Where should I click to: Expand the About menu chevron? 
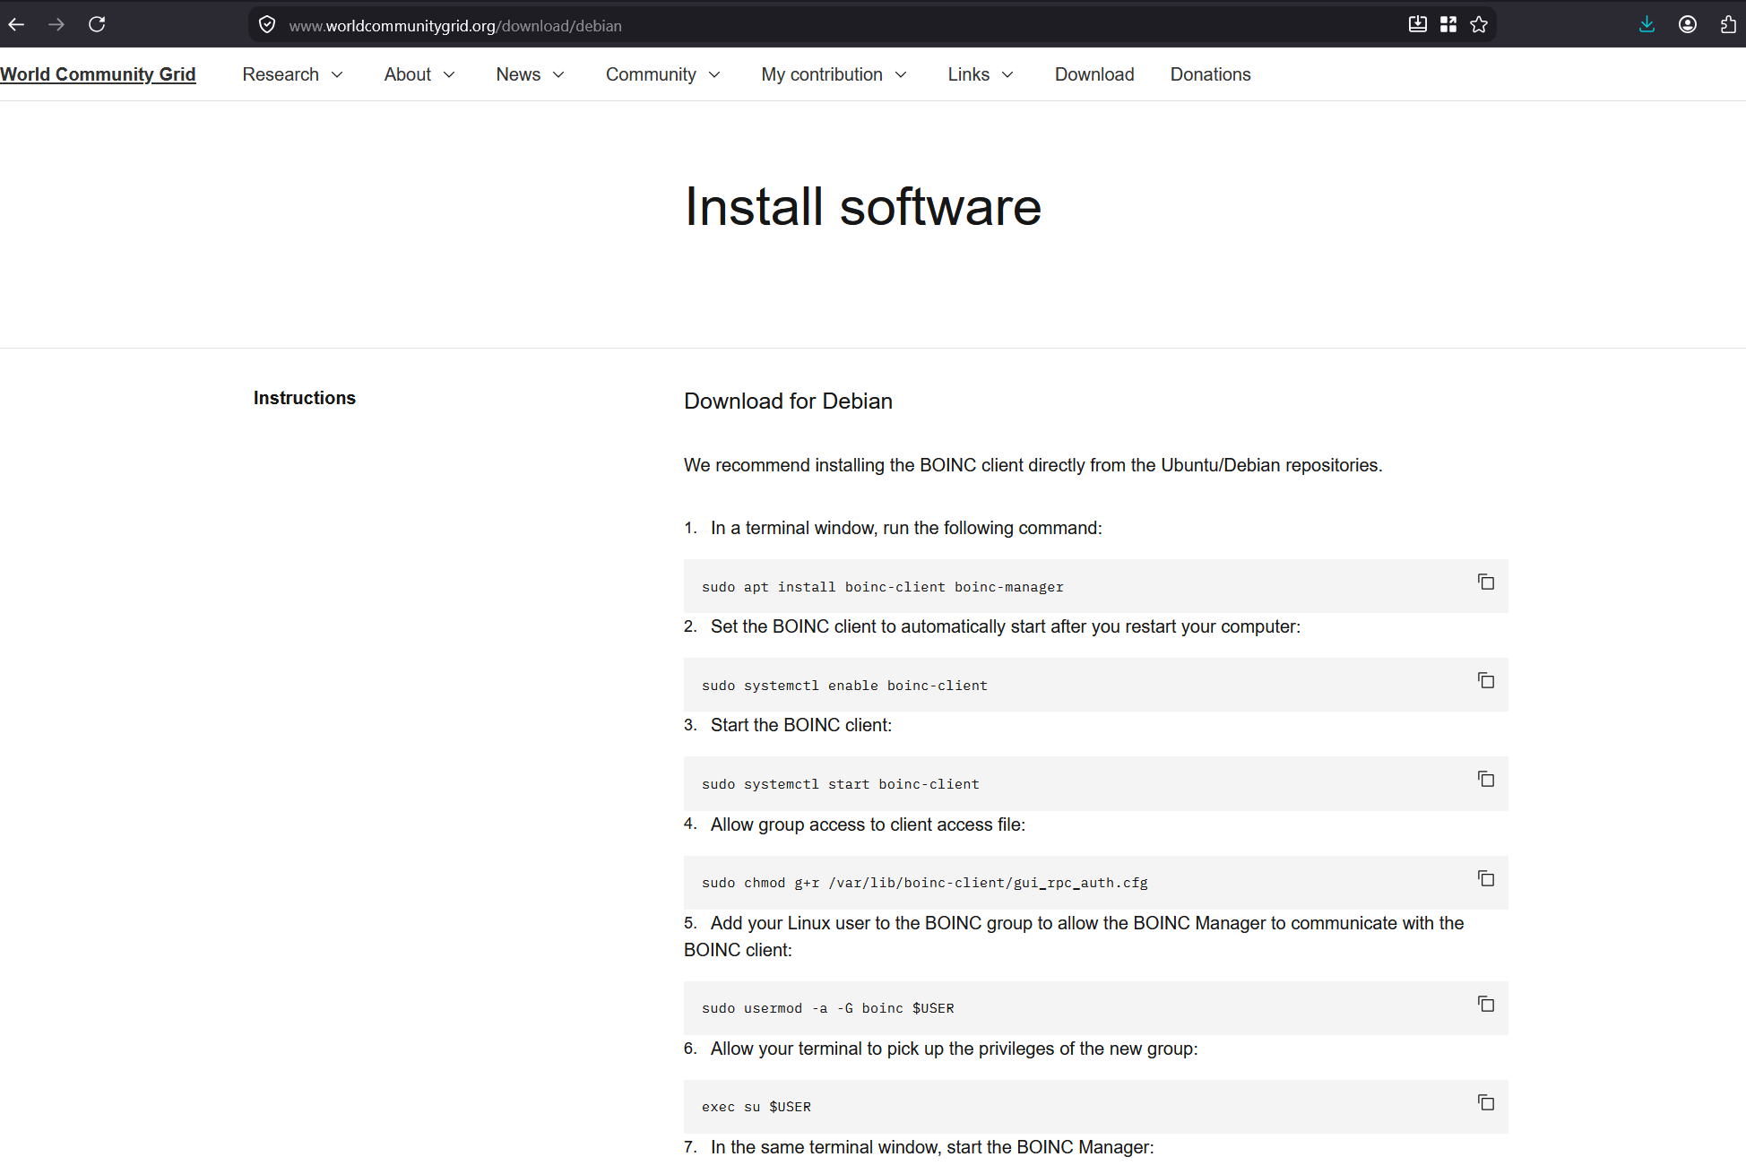click(449, 75)
